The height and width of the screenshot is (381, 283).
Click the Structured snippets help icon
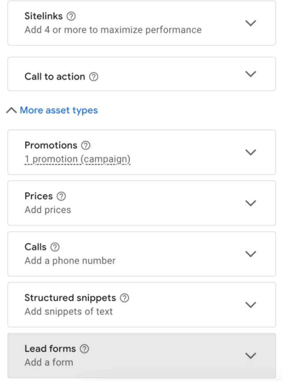pyautogui.click(x=124, y=298)
